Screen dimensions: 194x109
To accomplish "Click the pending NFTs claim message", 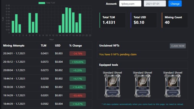I will 118,54.
